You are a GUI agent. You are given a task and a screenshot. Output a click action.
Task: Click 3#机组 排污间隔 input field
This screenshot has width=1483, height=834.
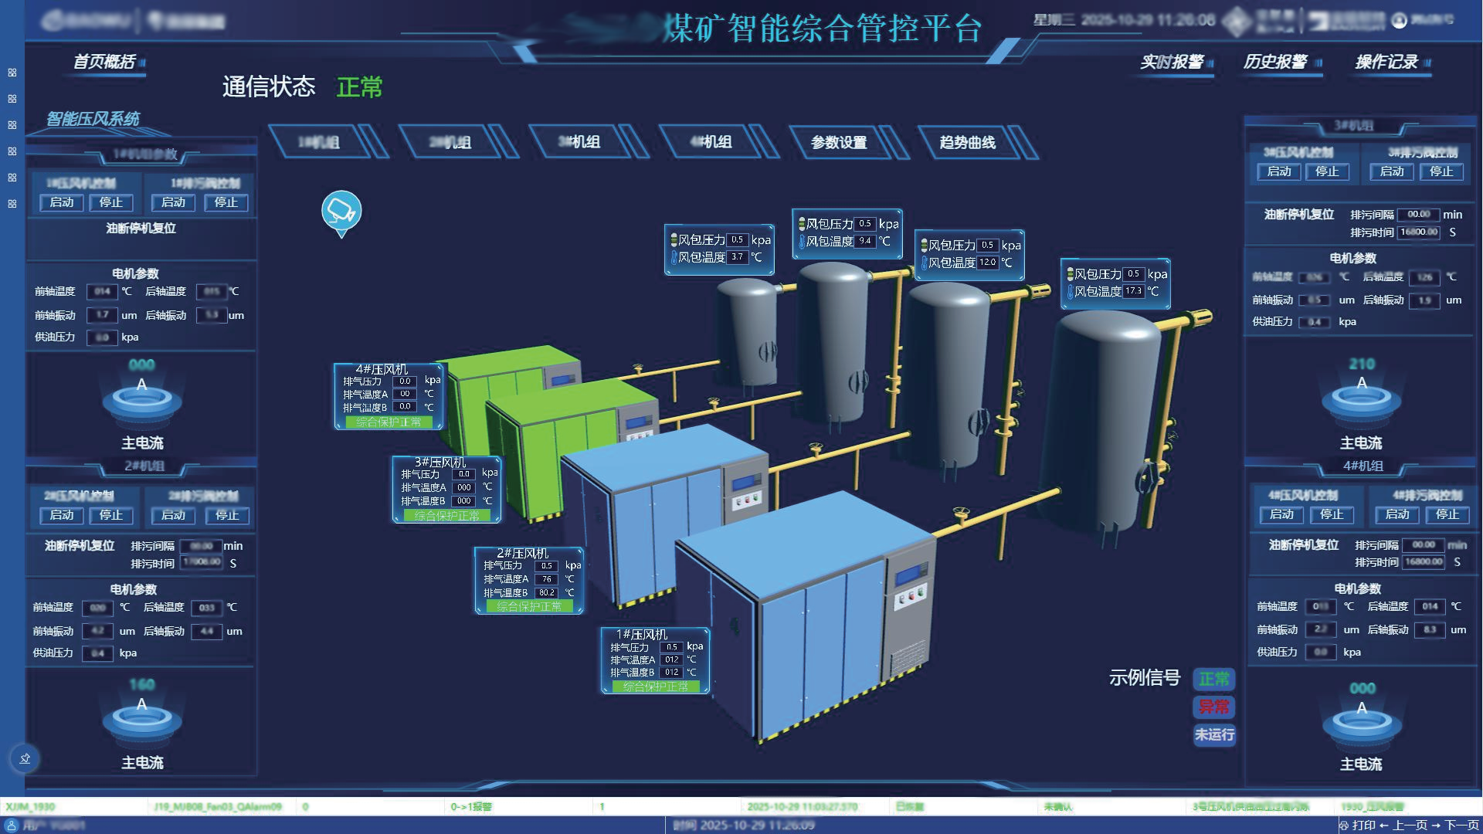[x=1418, y=215]
